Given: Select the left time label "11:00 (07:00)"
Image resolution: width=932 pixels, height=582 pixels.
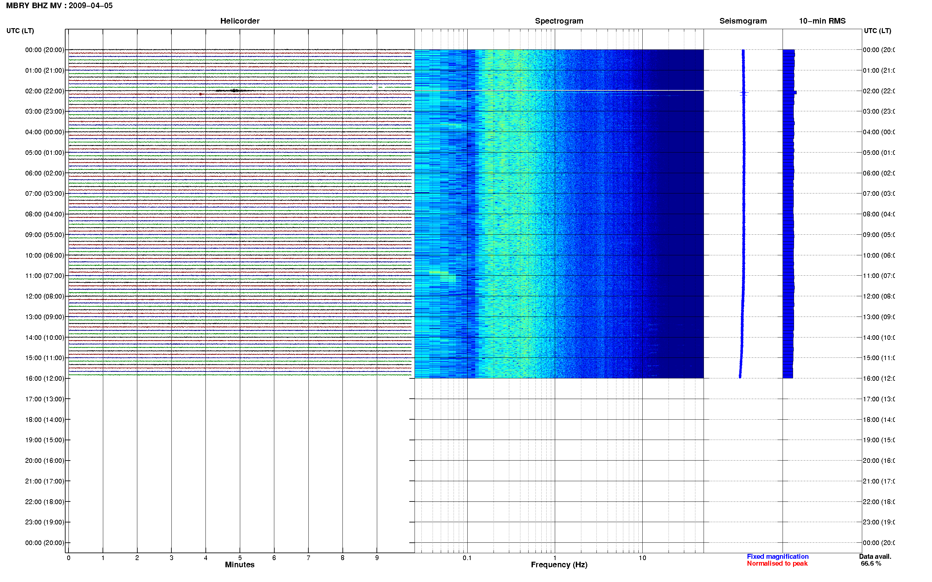Looking at the screenshot, I should click(45, 276).
